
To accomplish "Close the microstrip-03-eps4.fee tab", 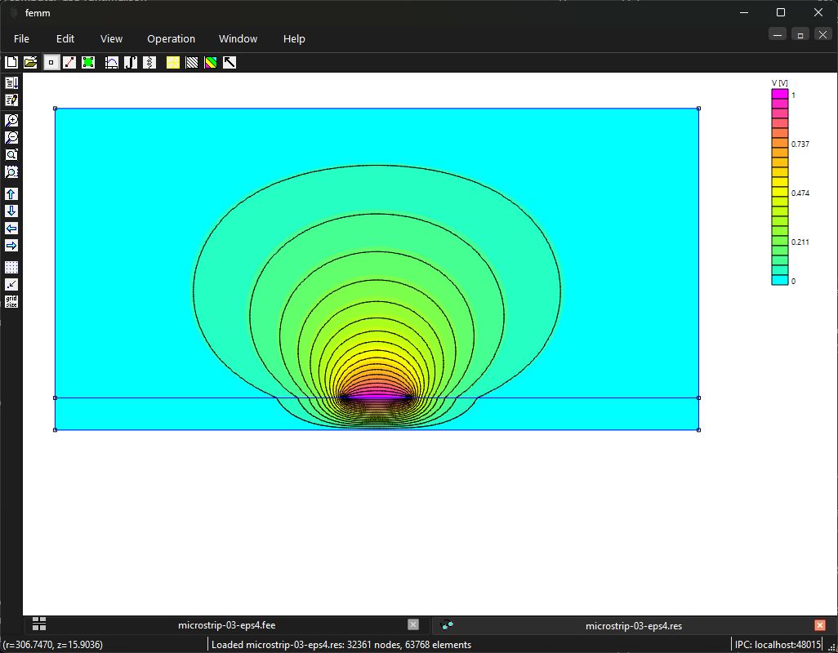I will (413, 624).
